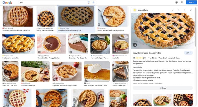198x107 pixels.
Task: Open Strawberry-Rhubarb Pie Food Network thumbnail
Action: point(18,16)
